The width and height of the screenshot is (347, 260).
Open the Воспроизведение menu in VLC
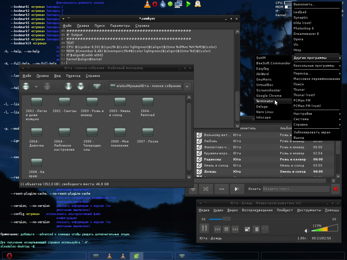[257, 210]
